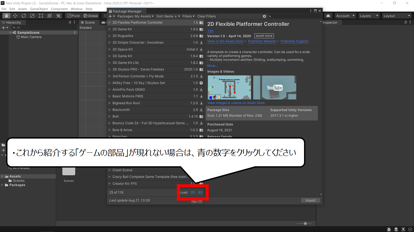Image resolution: width=414 pixels, height=232 pixels.
Task: Select the Move tool
Action: pos(15,16)
